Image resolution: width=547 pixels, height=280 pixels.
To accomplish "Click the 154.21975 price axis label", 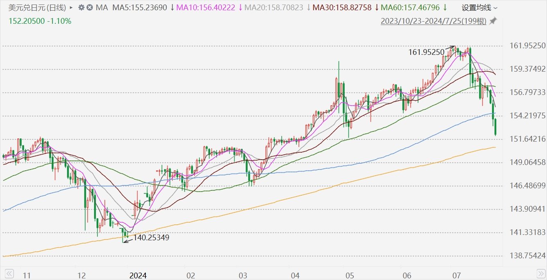I will (x=528, y=116).
